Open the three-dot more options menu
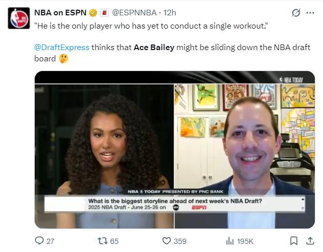 coord(310,13)
